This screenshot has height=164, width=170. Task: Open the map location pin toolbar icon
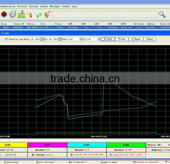point(22,14)
